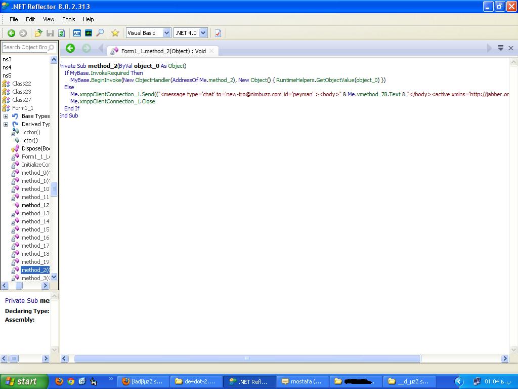Select method_10 in the tree
Viewport: 518px width, 389px height.
[35, 189]
